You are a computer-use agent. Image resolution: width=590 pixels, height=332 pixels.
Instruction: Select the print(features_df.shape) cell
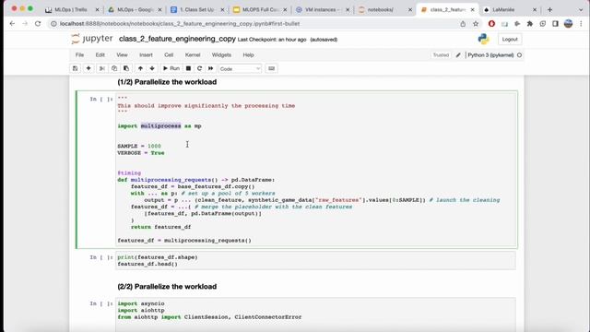click(315, 260)
